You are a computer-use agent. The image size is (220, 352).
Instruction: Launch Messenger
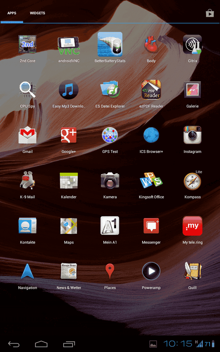coord(151,226)
